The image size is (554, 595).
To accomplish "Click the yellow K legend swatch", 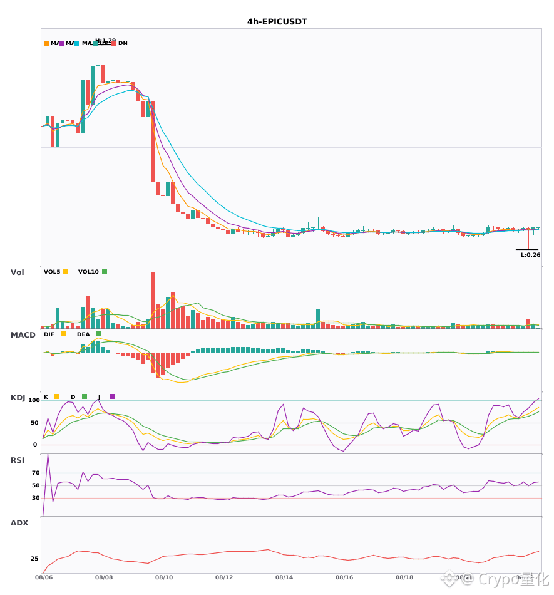I will click(57, 396).
